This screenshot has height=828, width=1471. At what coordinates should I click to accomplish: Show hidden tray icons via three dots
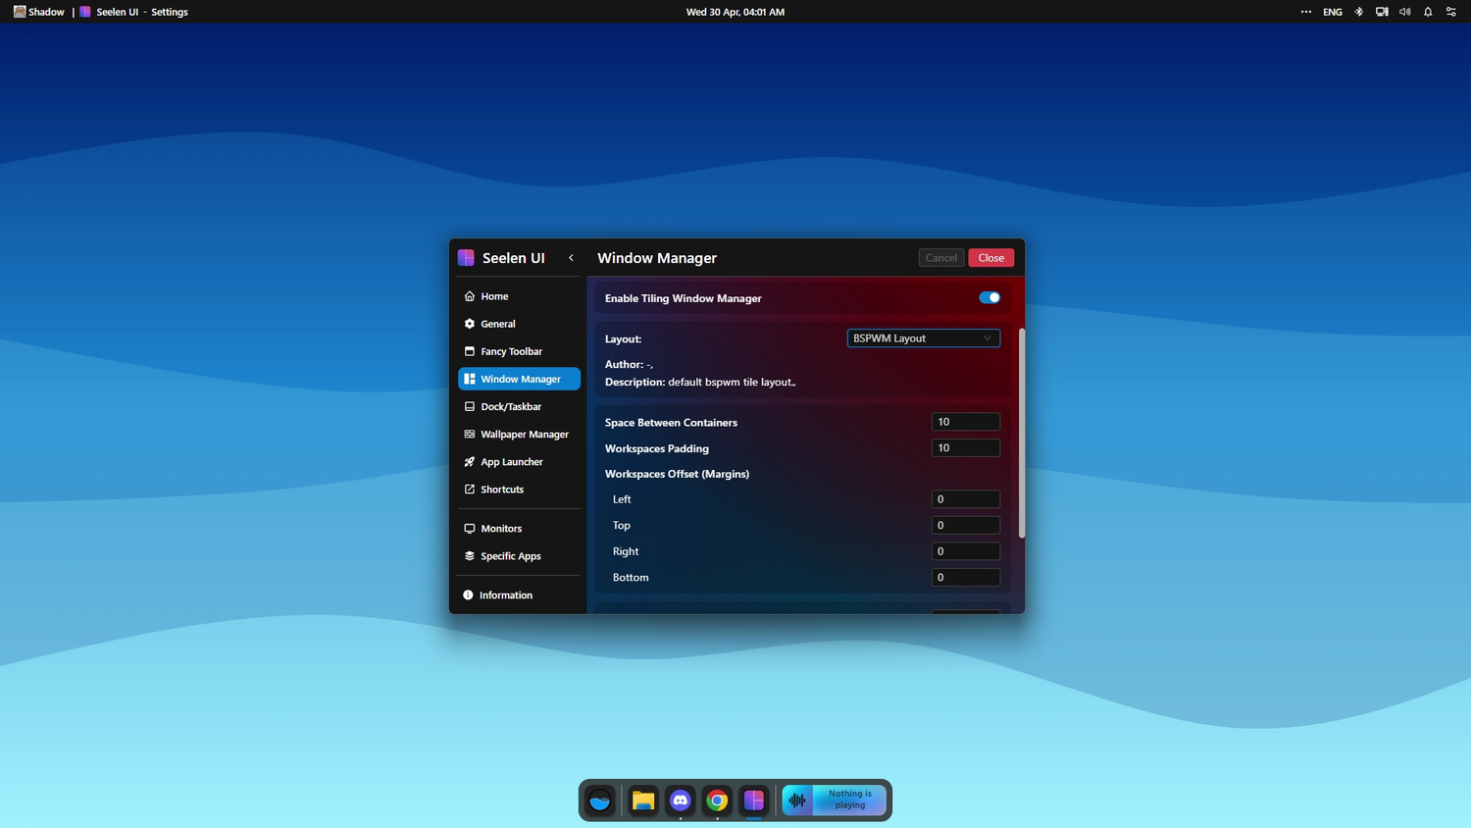[1306, 12]
